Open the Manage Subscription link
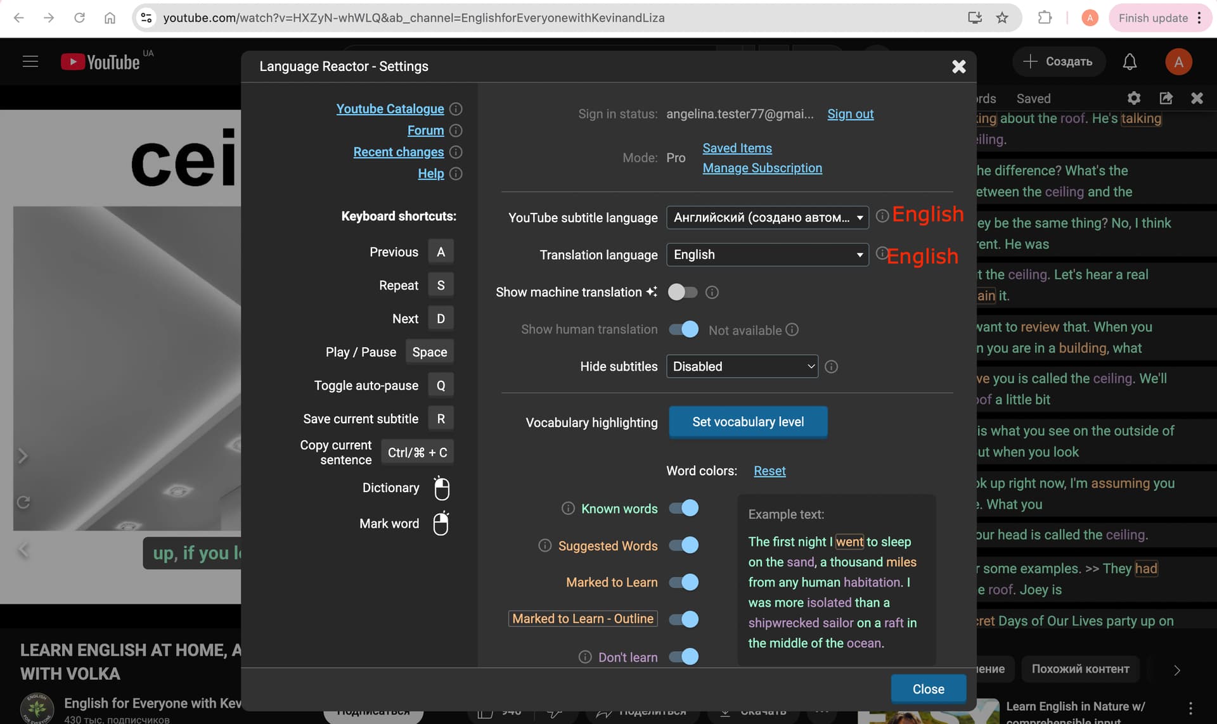The image size is (1217, 724). (x=762, y=168)
